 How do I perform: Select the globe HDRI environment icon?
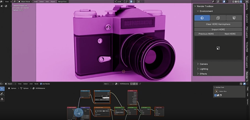tap(202, 18)
